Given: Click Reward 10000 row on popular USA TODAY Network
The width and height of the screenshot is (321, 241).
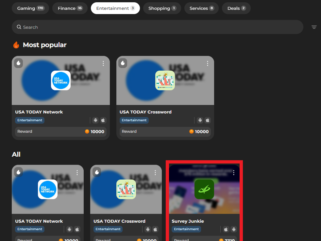Looking at the screenshot, I should pyautogui.click(x=61, y=132).
